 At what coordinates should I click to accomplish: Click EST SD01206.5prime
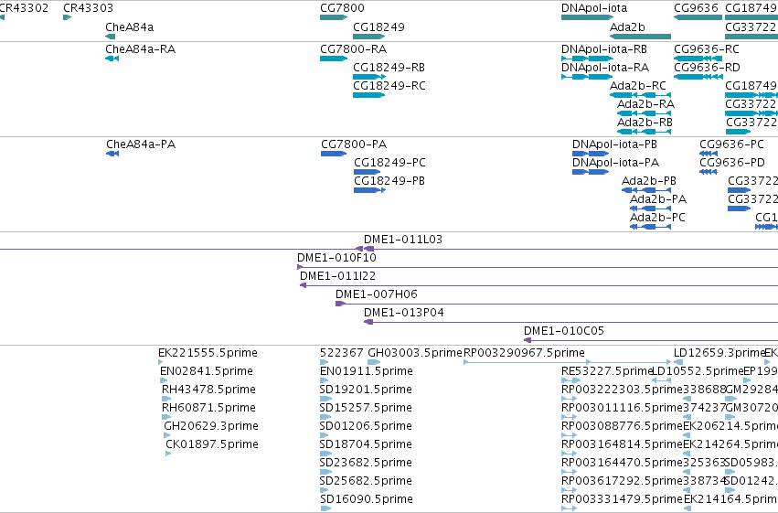click(x=367, y=427)
